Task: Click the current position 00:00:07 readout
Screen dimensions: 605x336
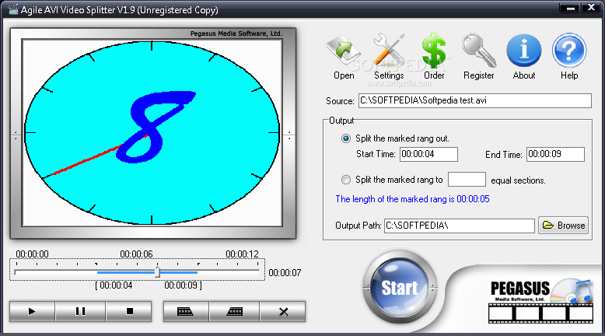Action: (x=285, y=273)
